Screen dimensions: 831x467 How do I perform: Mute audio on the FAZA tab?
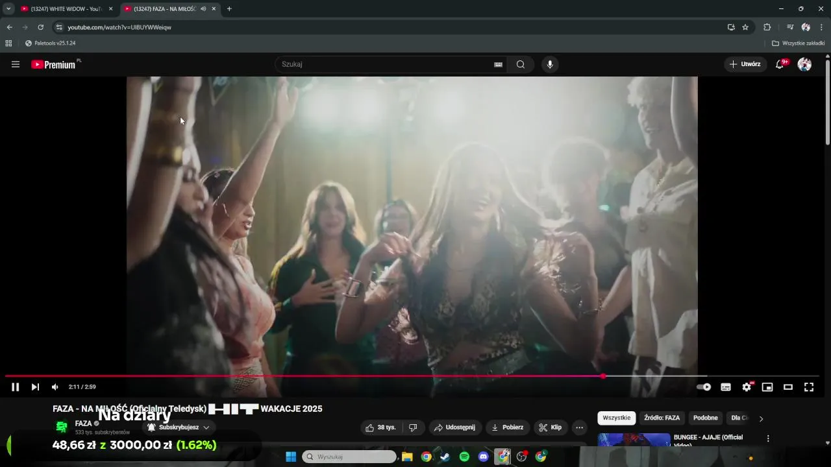click(204, 9)
